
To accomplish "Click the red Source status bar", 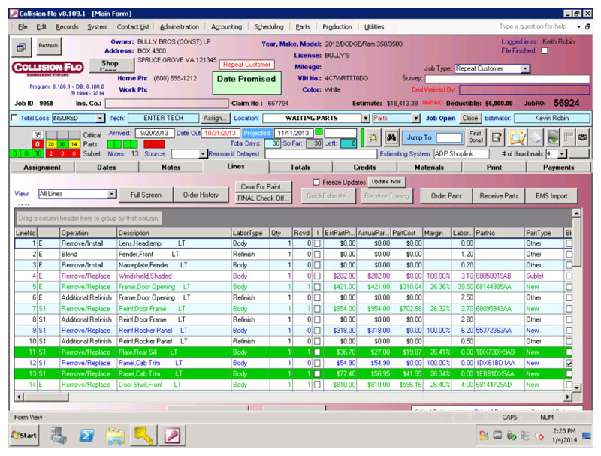I will 155,144.
